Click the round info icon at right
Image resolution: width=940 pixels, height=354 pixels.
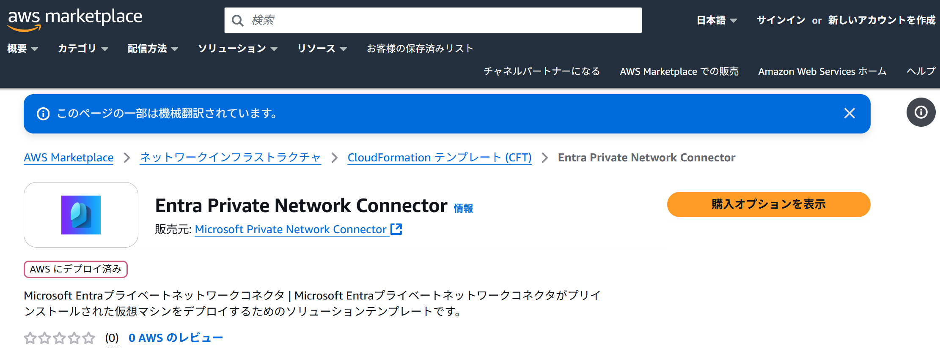(921, 112)
